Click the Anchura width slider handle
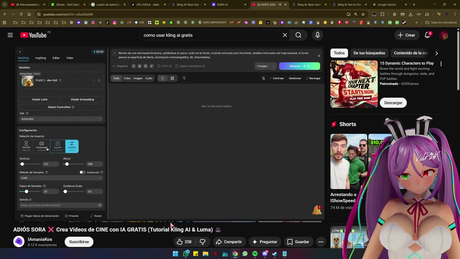This screenshot has height=259, width=460. 22,164
